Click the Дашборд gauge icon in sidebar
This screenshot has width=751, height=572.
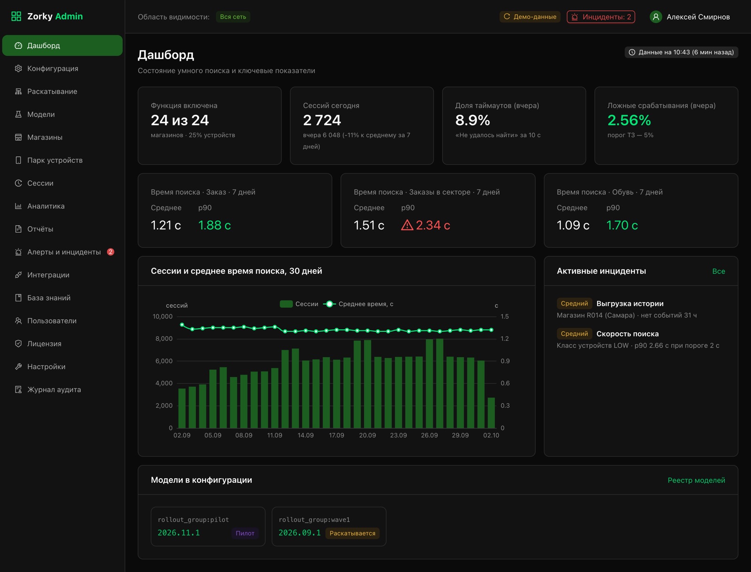click(x=18, y=46)
